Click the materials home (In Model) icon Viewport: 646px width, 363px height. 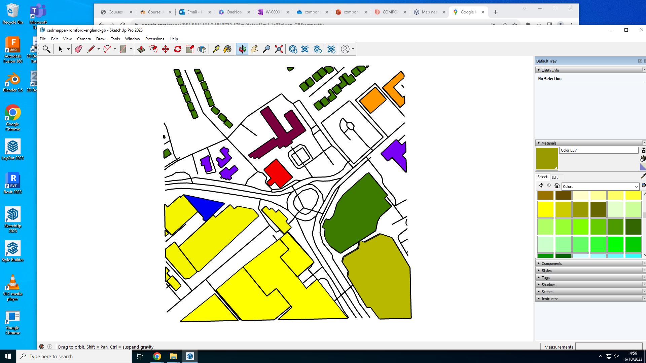coord(557,186)
